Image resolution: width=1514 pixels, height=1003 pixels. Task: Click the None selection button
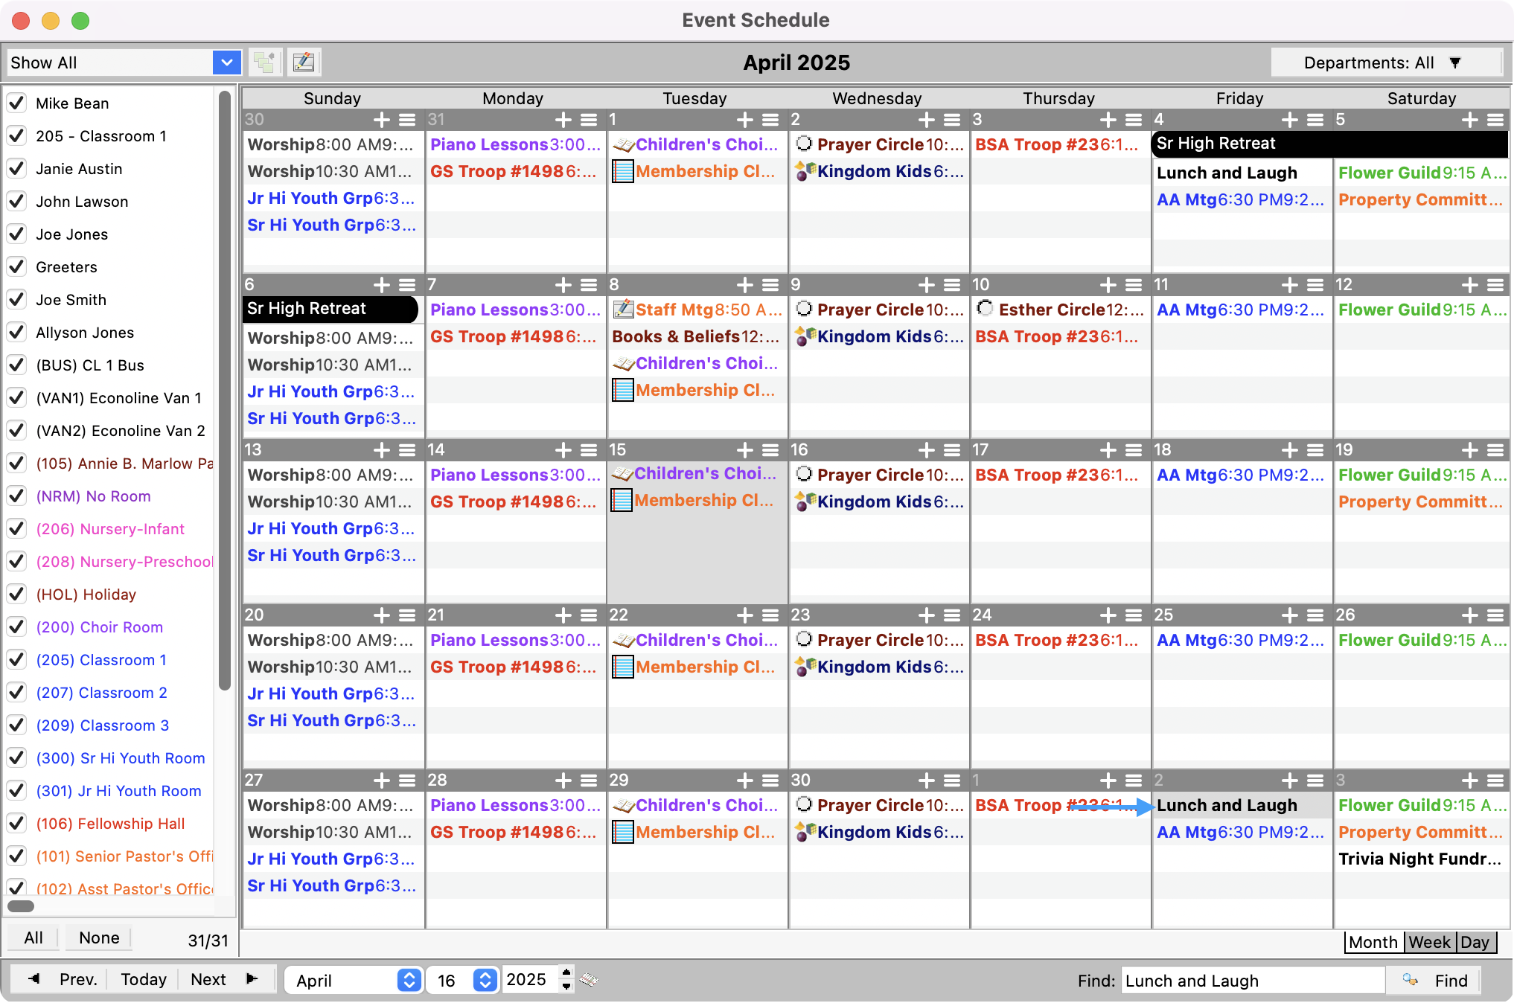tap(99, 938)
